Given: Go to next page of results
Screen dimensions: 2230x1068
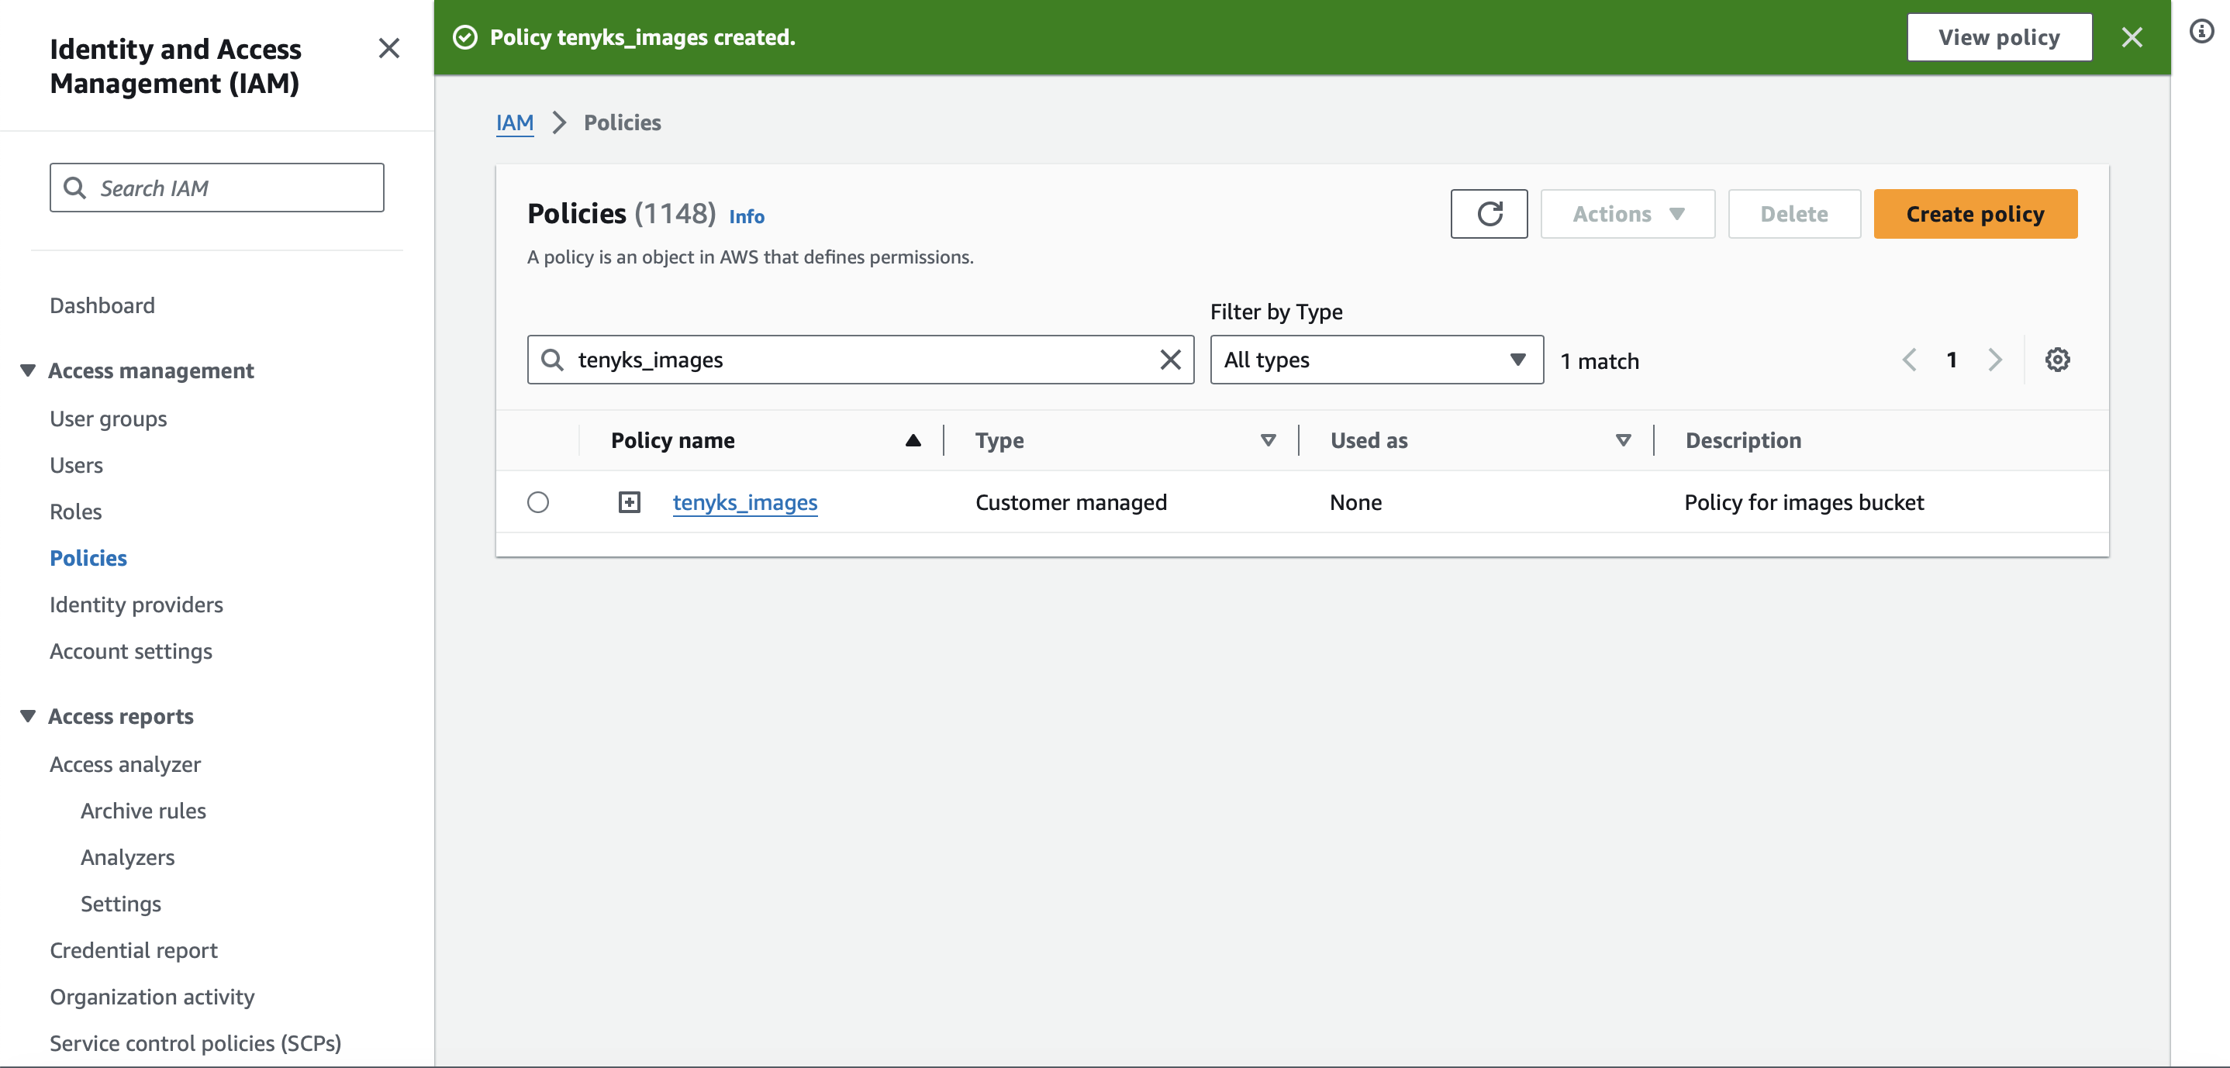Looking at the screenshot, I should tap(1994, 359).
